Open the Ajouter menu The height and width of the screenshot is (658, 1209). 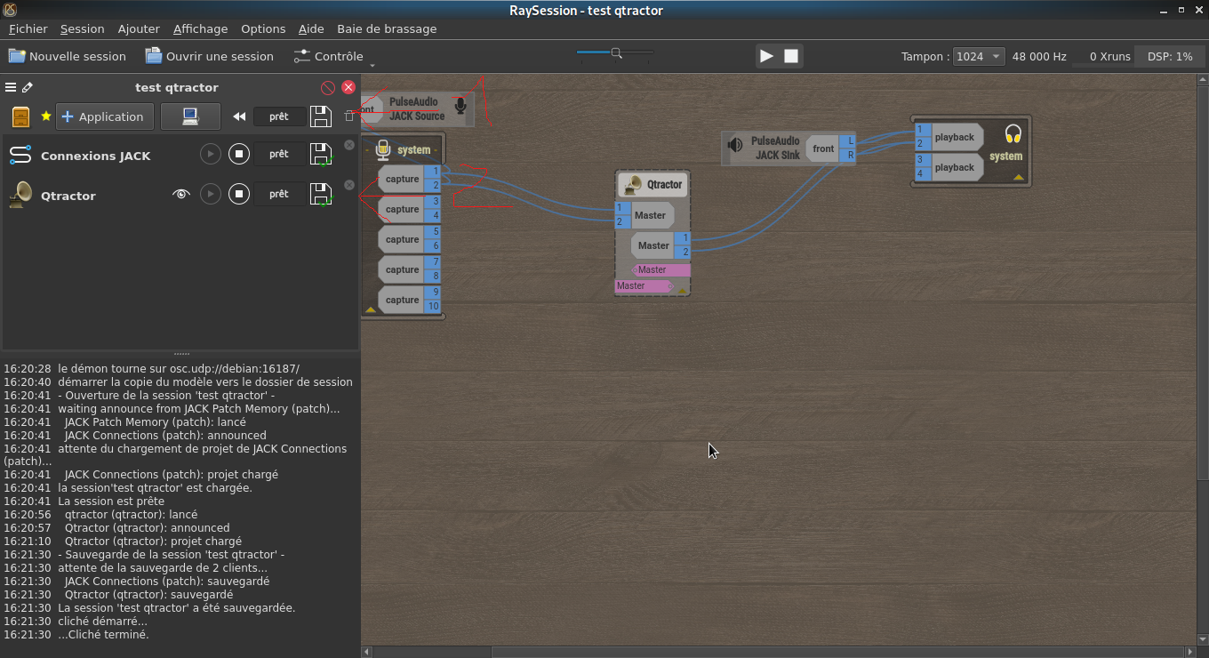139,28
